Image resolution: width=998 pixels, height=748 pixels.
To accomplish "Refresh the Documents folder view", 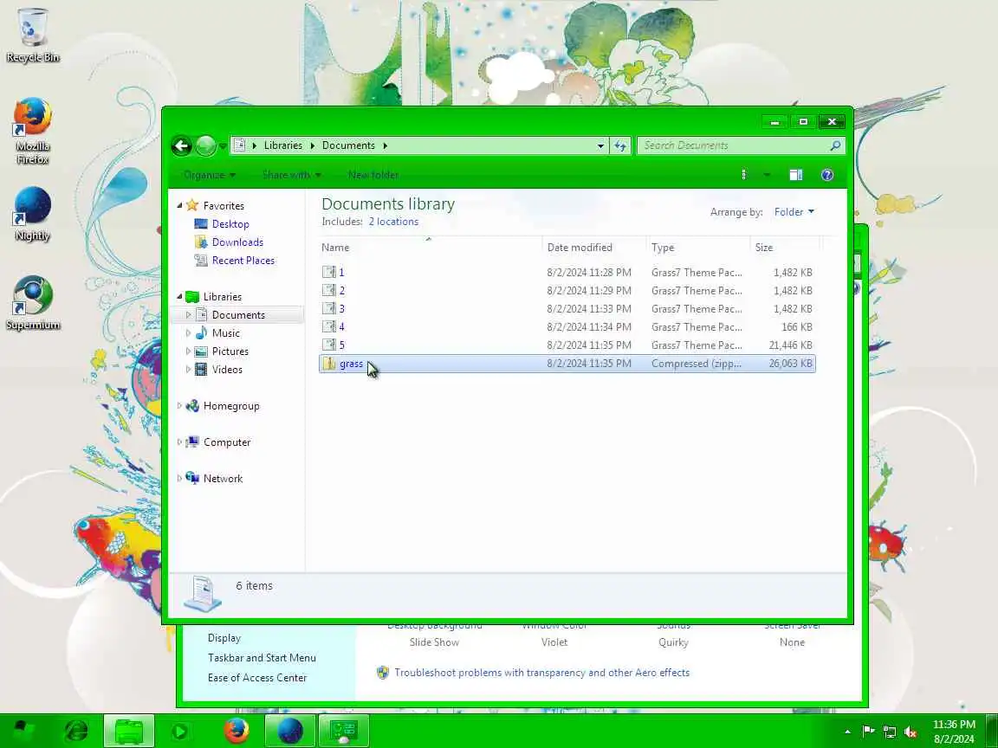I will pos(620,145).
